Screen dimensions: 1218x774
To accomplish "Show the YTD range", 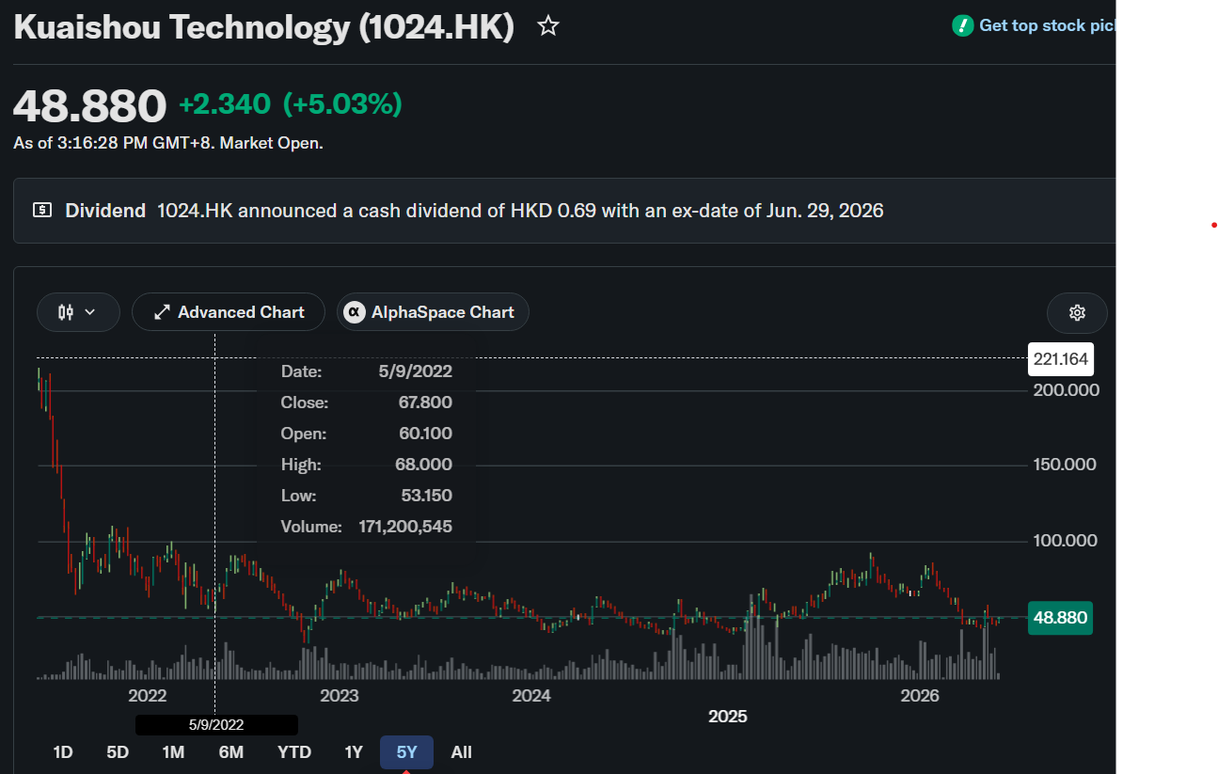I will (294, 752).
